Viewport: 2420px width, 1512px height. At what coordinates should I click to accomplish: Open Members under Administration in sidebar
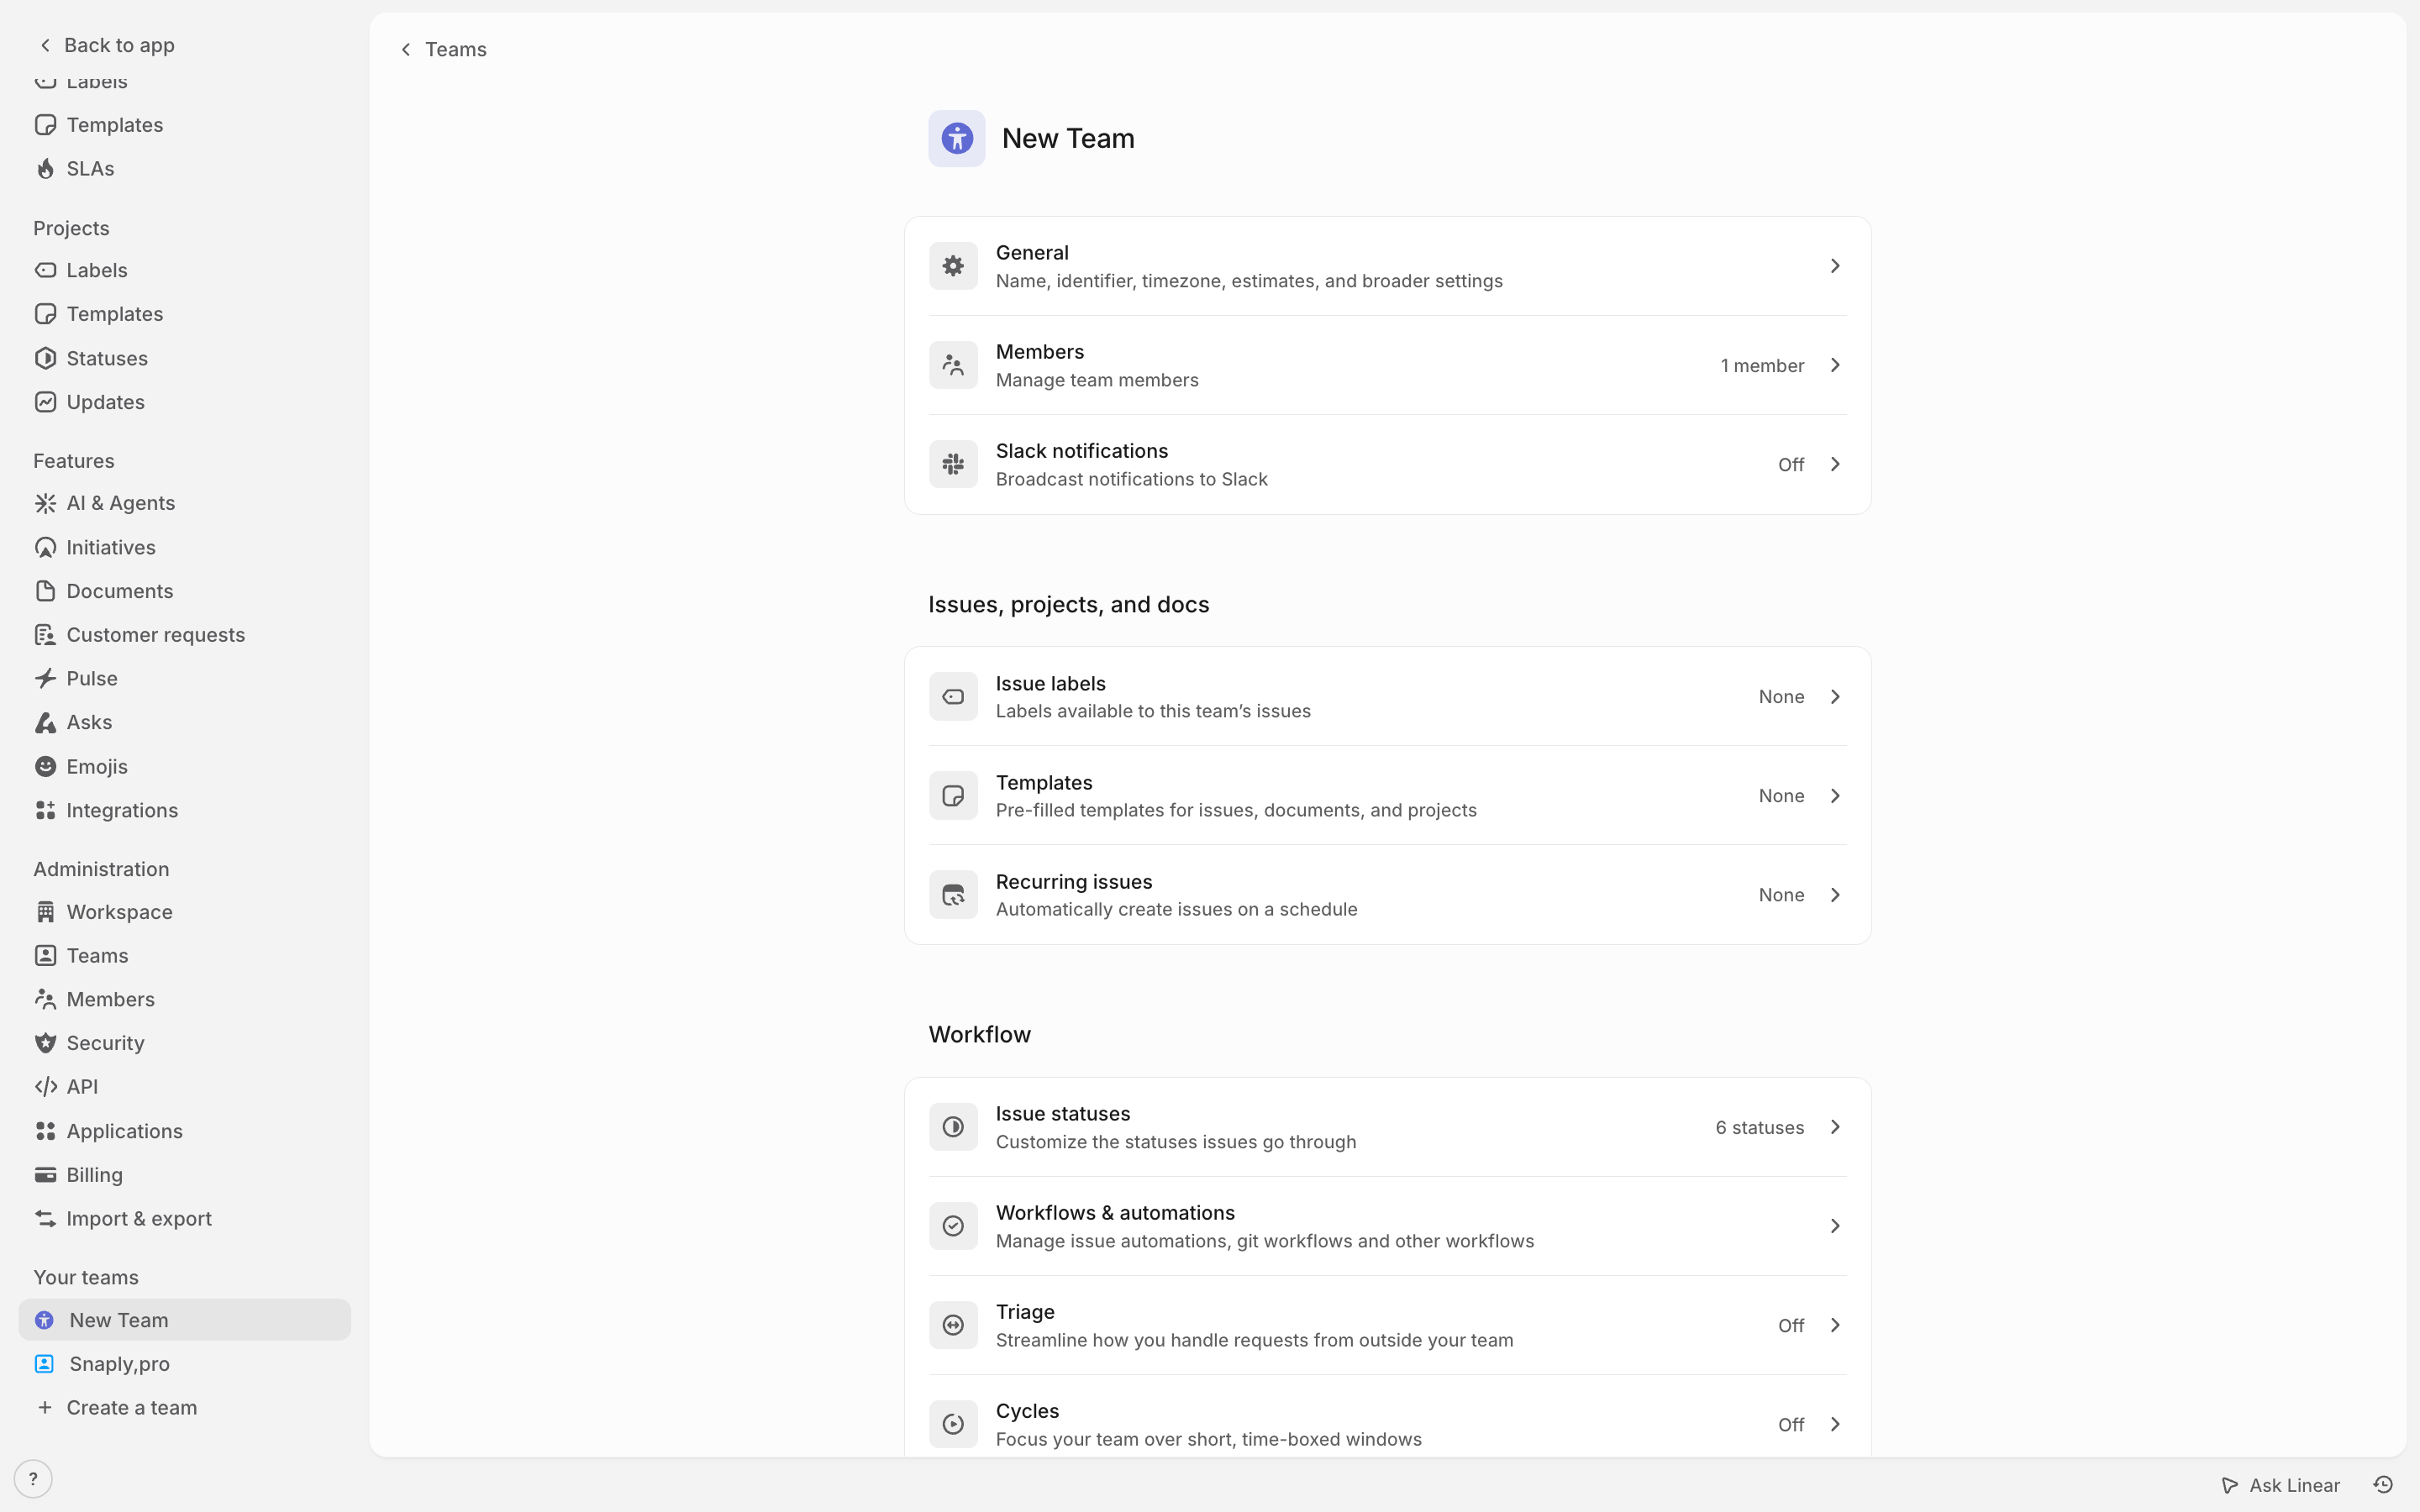point(185,999)
